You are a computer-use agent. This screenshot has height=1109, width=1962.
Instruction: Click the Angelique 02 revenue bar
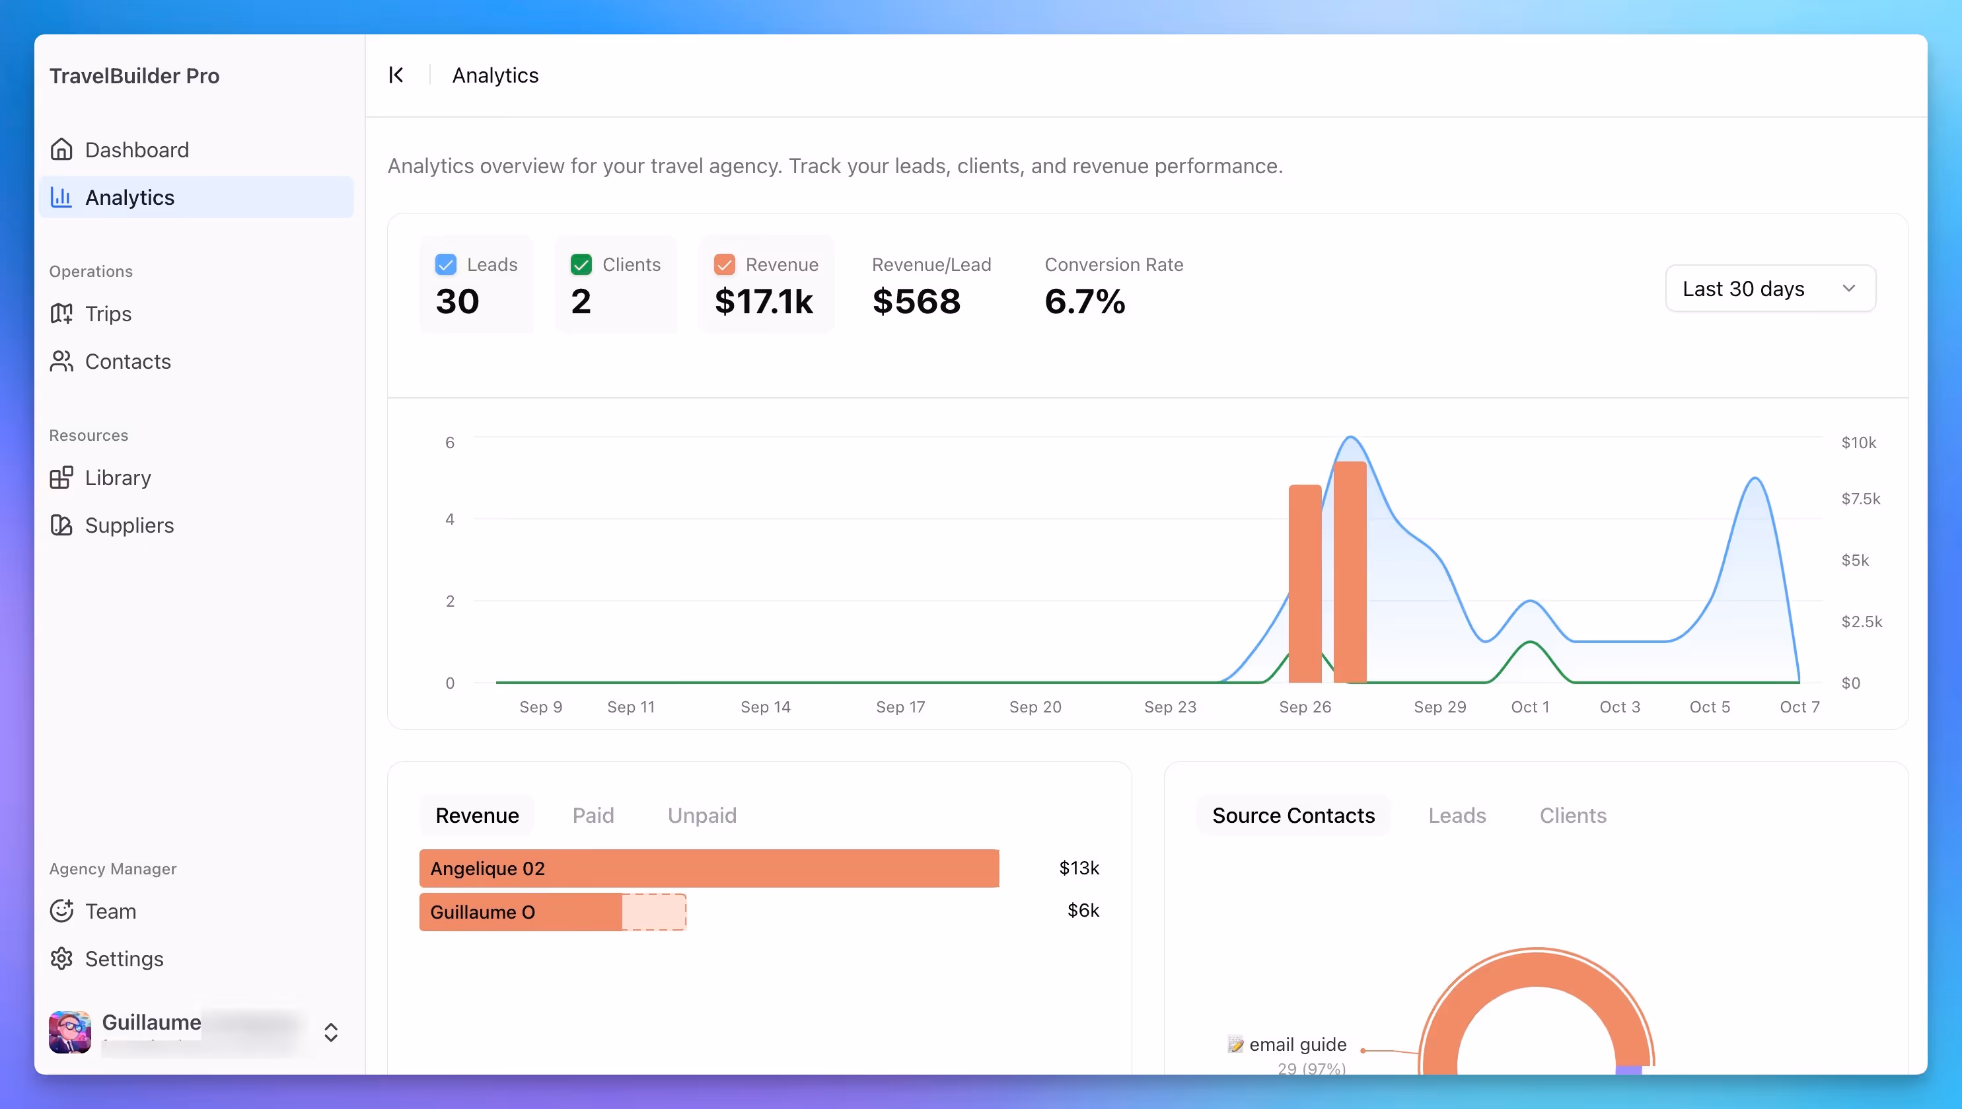(708, 868)
